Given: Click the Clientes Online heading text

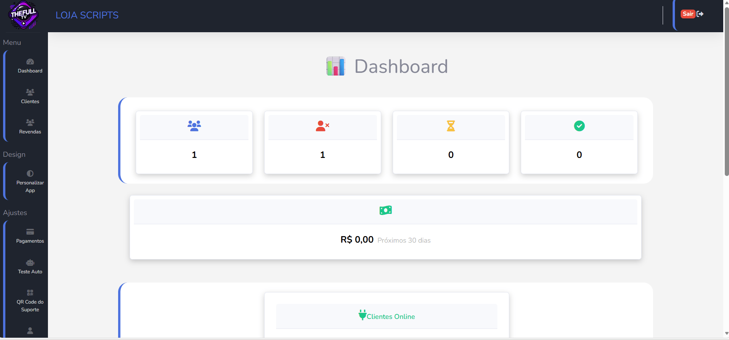Looking at the screenshot, I should tap(391, 317).
